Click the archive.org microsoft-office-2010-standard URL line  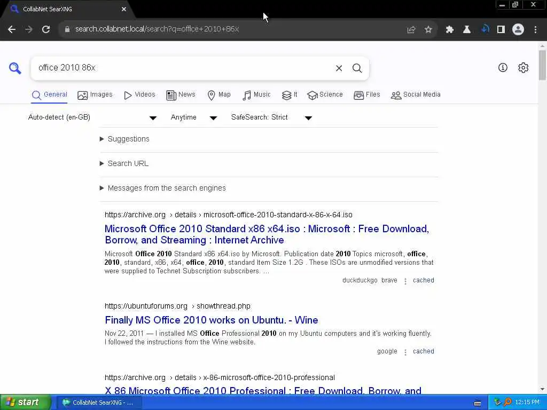click(229, 215)
